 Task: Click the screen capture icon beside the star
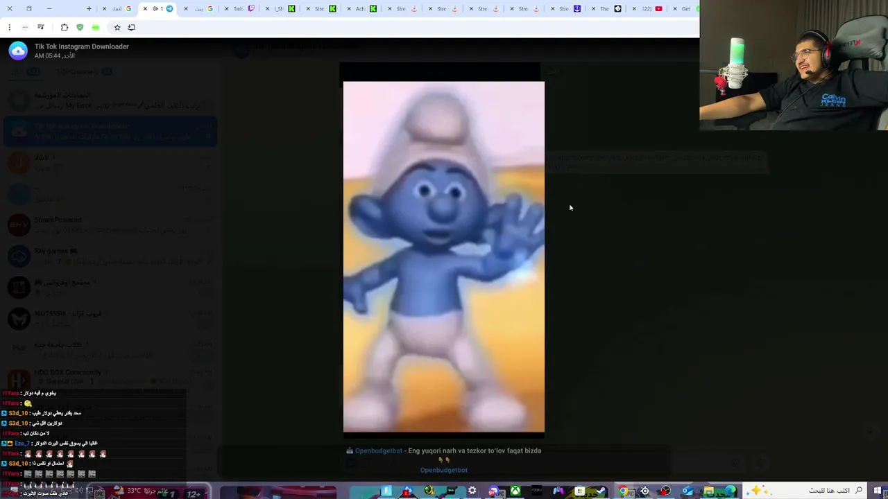131,27
